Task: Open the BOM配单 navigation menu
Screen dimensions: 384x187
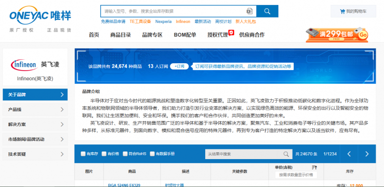Action: pos(185,35)
